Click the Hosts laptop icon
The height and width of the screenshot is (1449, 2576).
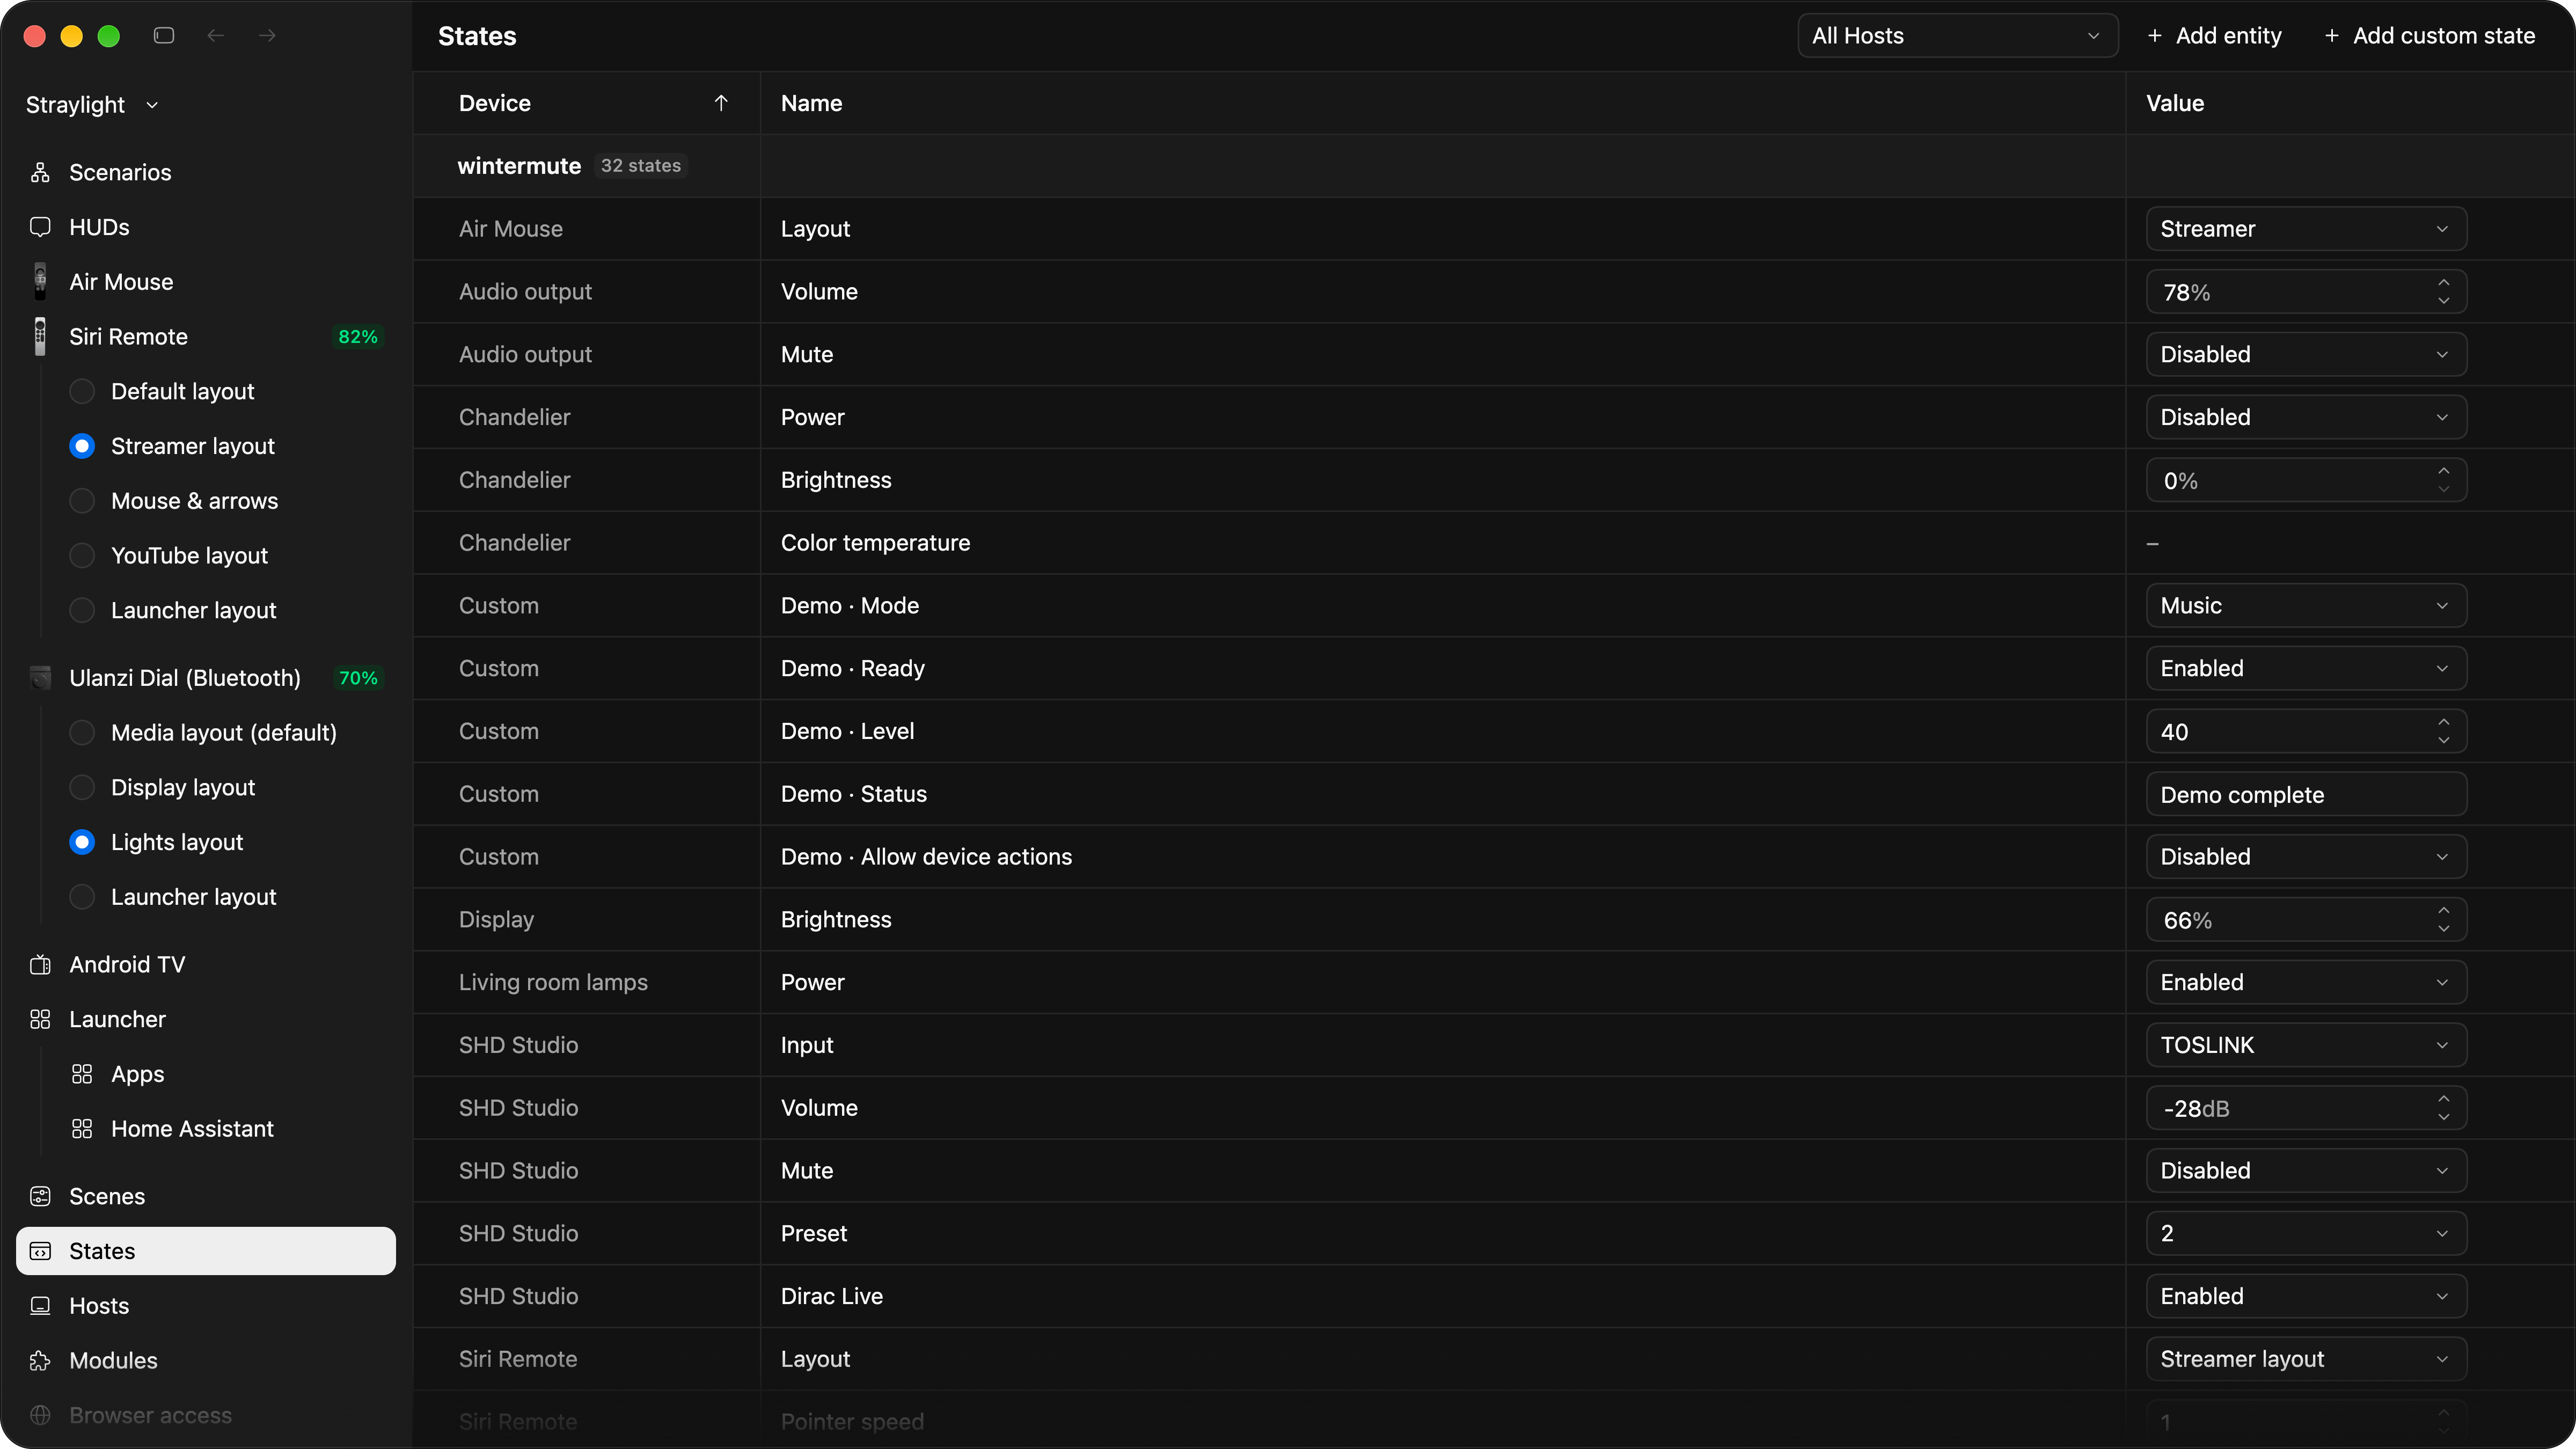[40, 1306]
